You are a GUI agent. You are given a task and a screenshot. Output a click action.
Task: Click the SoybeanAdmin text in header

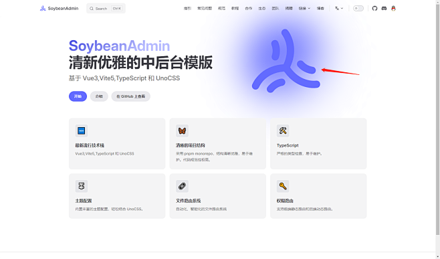click(63, 9)
